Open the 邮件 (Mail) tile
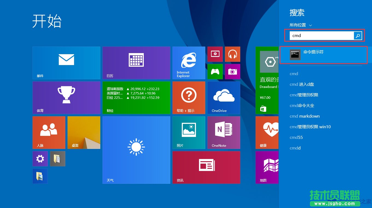 tap(66, 63)
